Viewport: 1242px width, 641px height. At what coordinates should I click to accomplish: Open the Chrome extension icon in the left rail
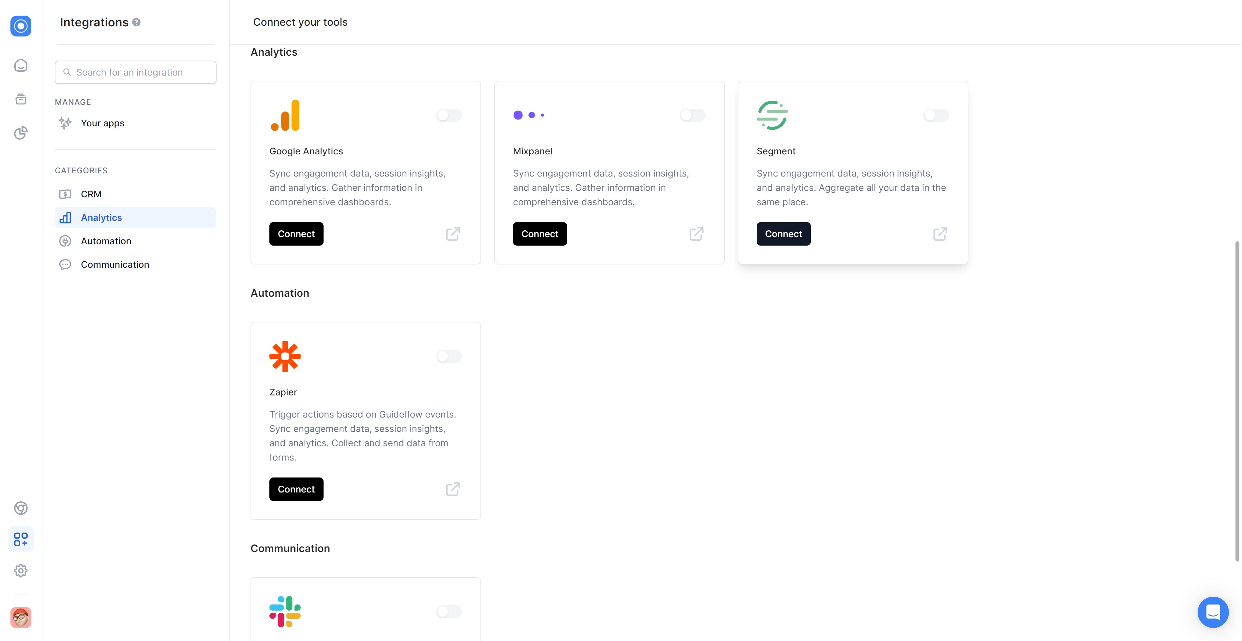[x=21, y=508]
